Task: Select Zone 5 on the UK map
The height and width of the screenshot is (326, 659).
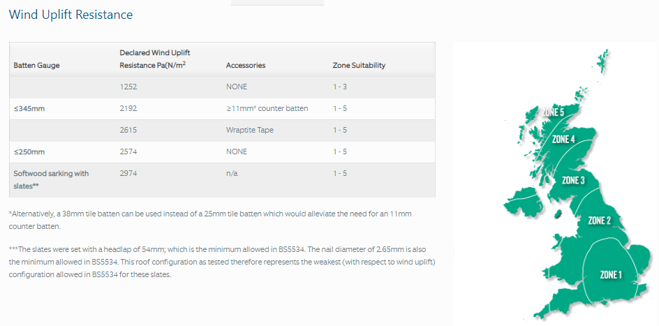Action: pyautogui.click(x=551, y=112)
